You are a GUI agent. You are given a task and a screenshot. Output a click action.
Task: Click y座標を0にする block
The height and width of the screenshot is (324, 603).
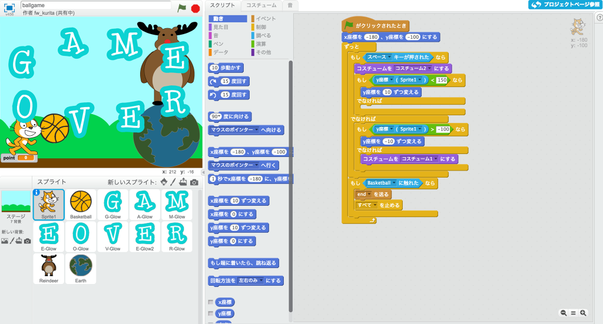[x=232, y=241]
